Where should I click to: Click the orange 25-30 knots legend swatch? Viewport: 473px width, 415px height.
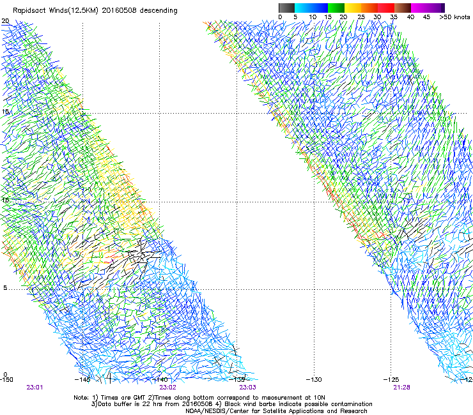point(369,8)
